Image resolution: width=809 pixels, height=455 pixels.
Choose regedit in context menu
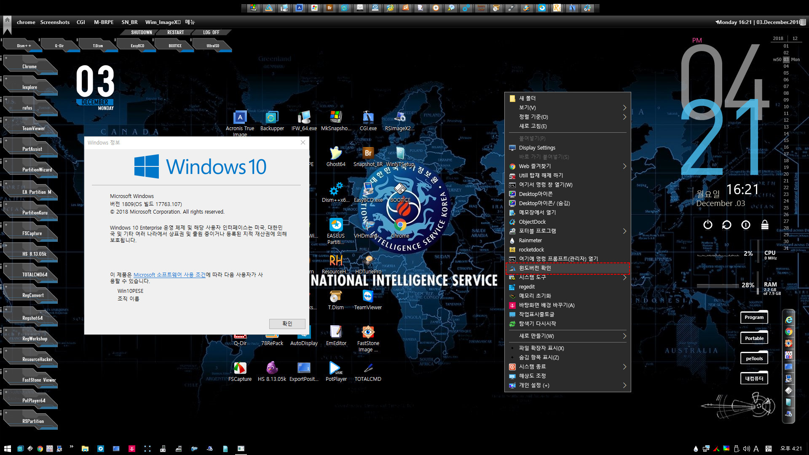click(x=568, y=286)
